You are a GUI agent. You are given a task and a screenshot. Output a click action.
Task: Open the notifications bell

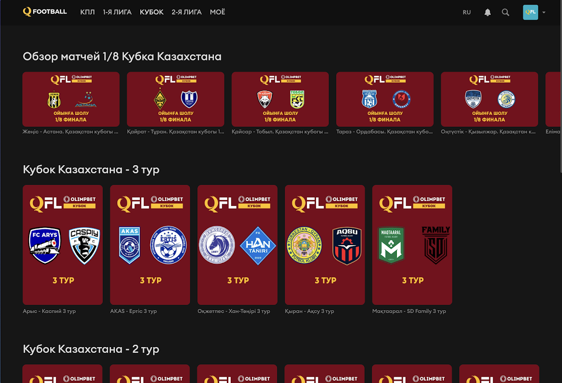pos(487,12)
